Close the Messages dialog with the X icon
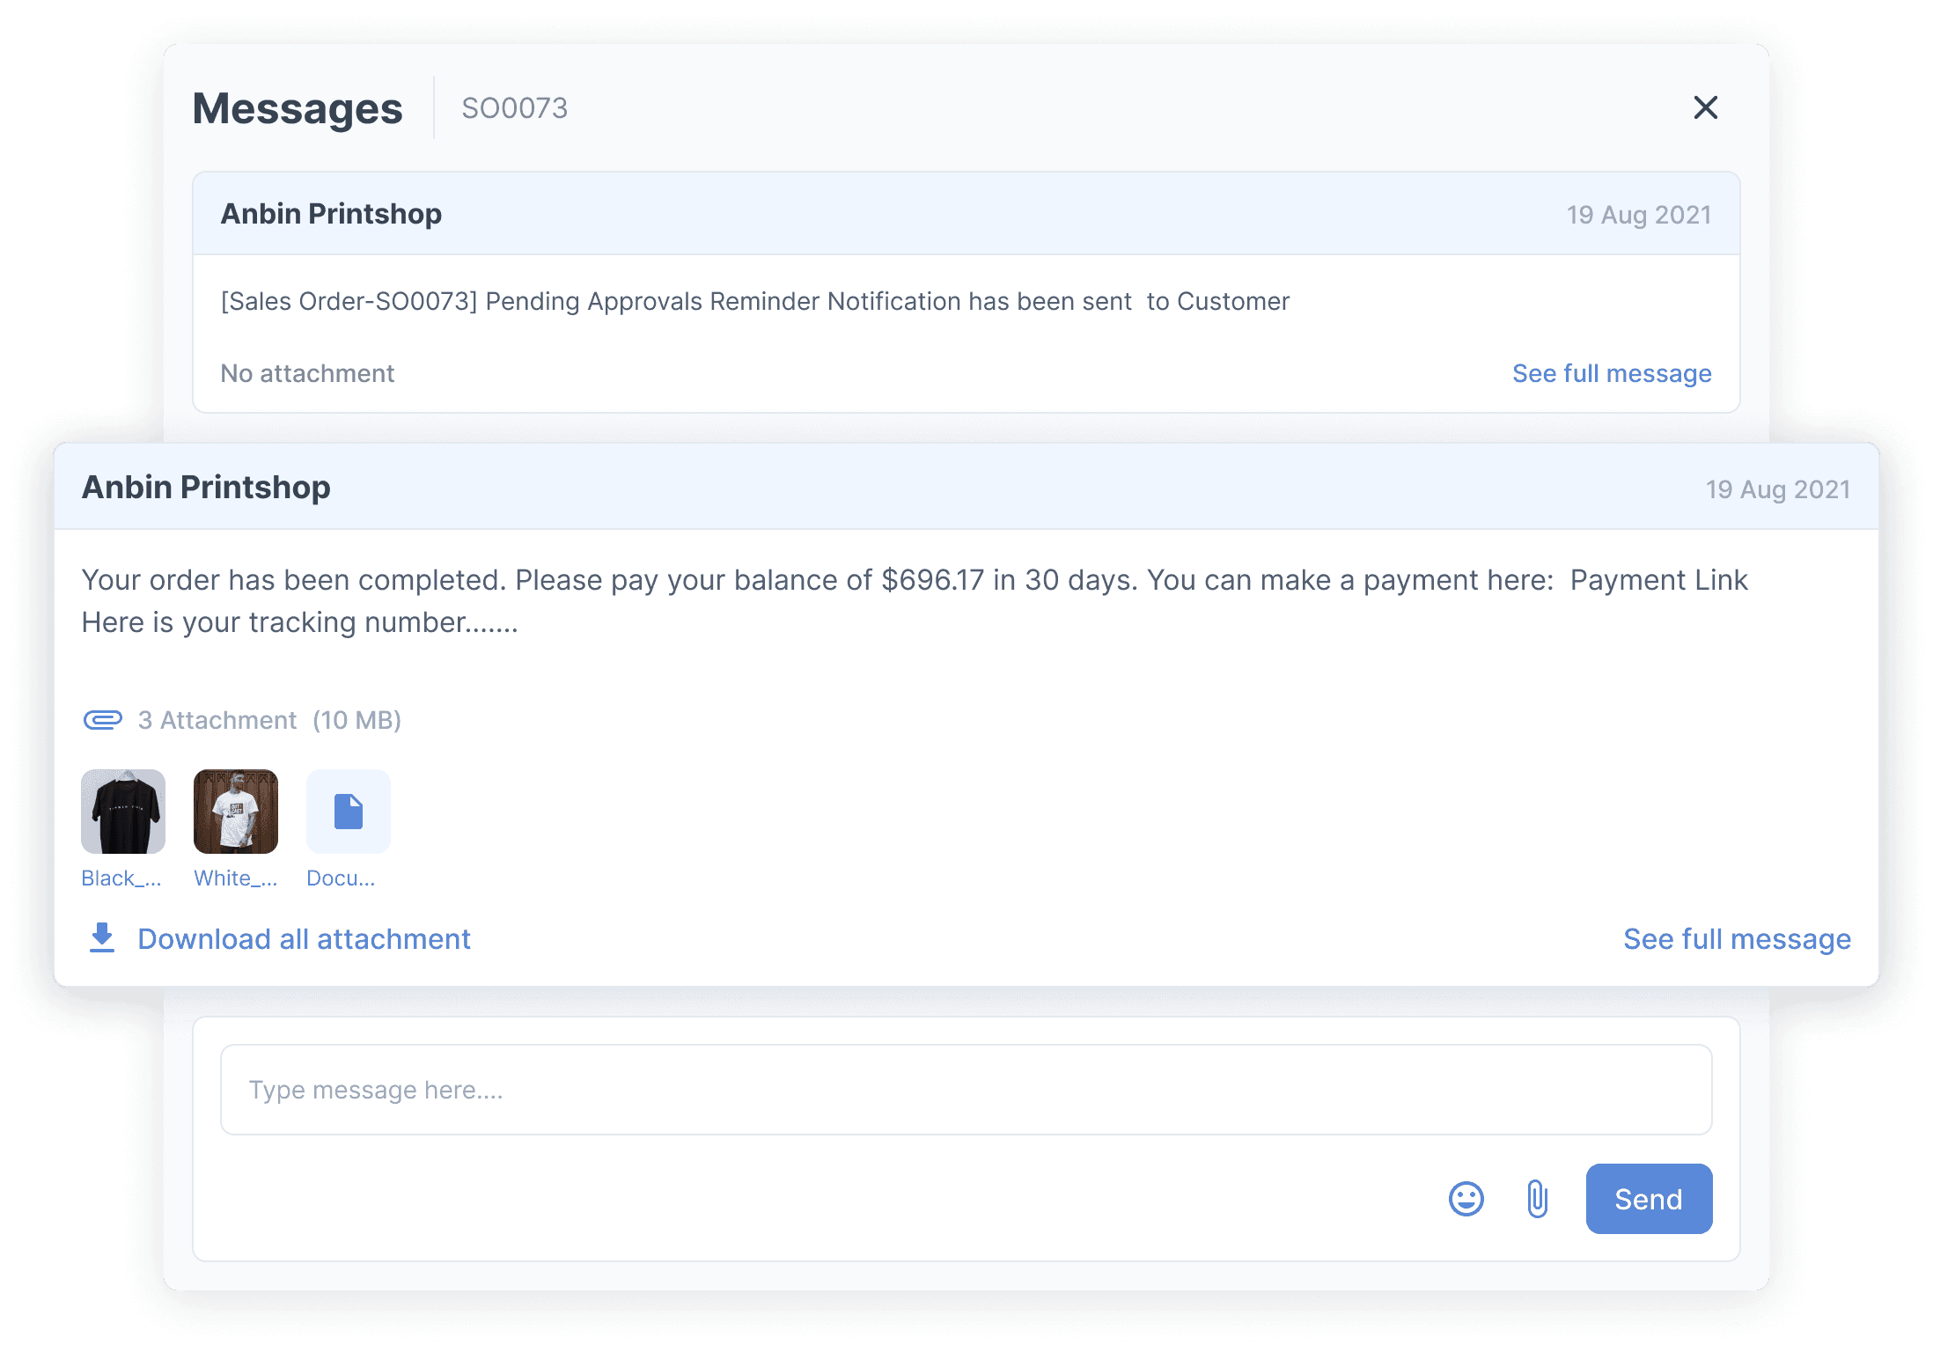 click(x=1706, y=107)
